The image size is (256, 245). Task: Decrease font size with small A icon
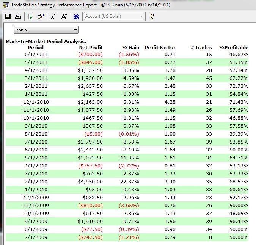[53, 17]
